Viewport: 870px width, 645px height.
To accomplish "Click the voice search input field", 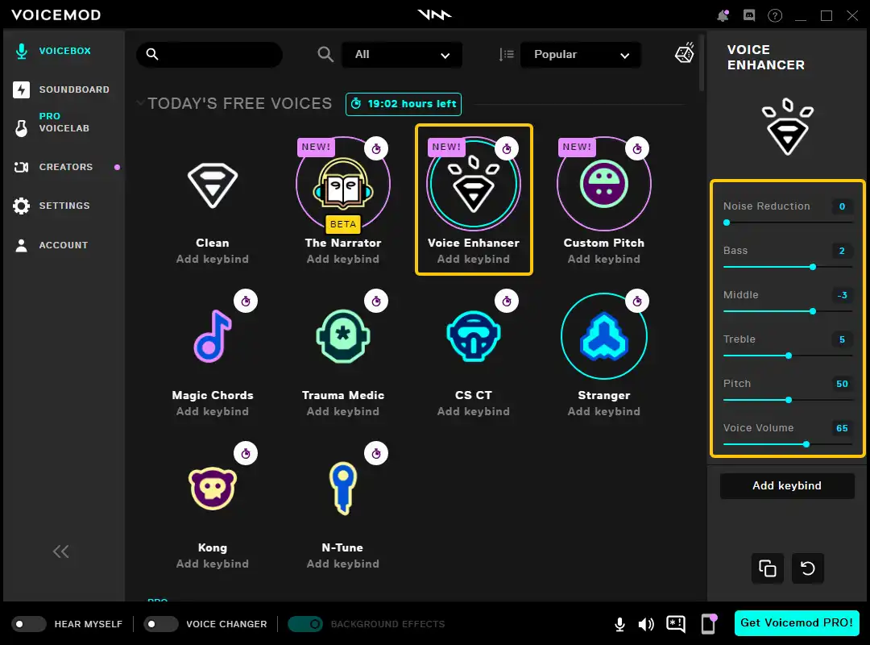I will [209, 55].
